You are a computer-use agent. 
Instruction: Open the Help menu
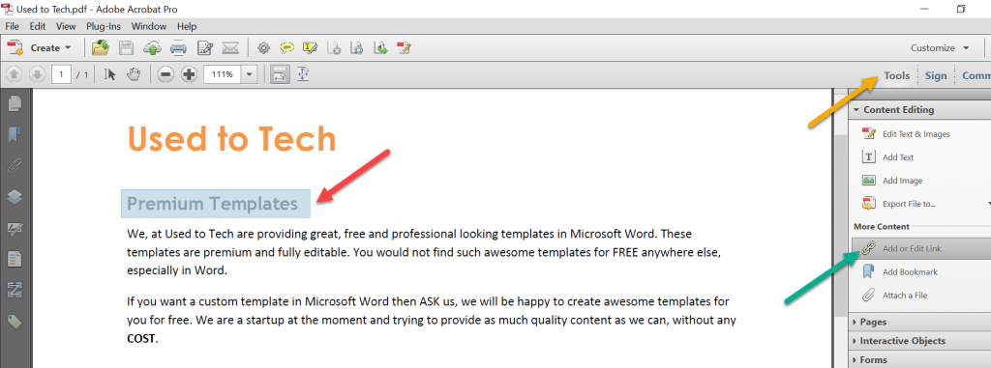tap(187, 26)
